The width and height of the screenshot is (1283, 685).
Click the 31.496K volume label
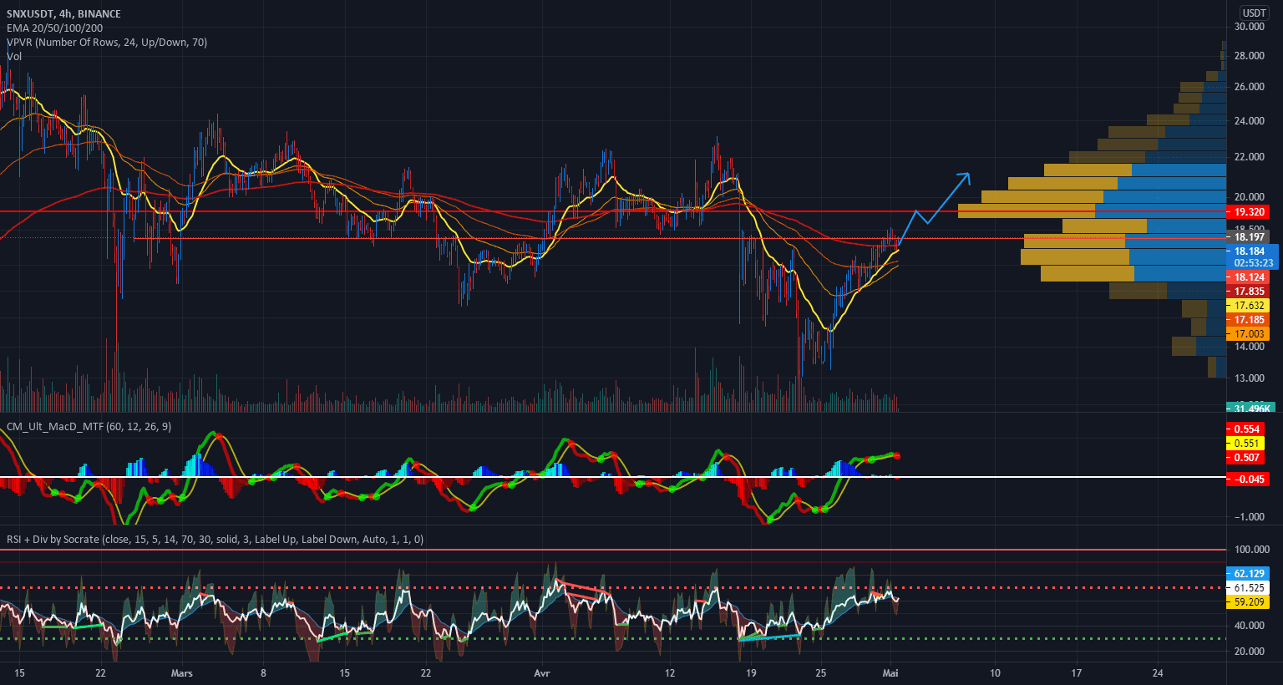coord(1250,407)
